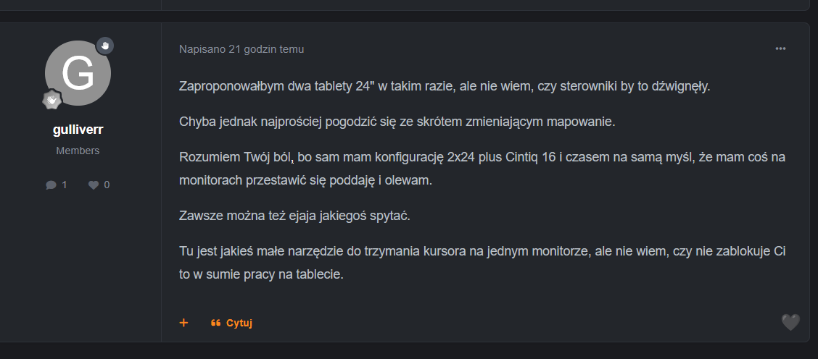
Task: Click the heart reputation icon under Members
Action: click(94, 185)
